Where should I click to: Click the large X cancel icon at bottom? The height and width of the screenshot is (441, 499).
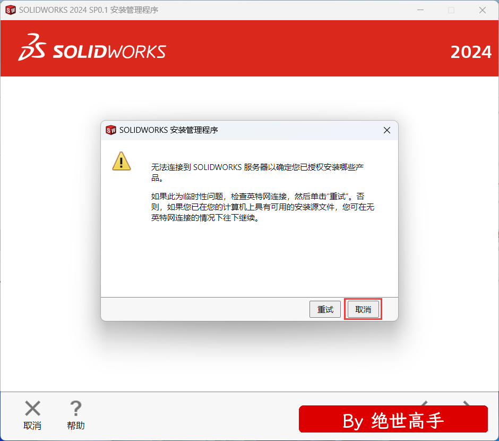[x=32, y=408]
